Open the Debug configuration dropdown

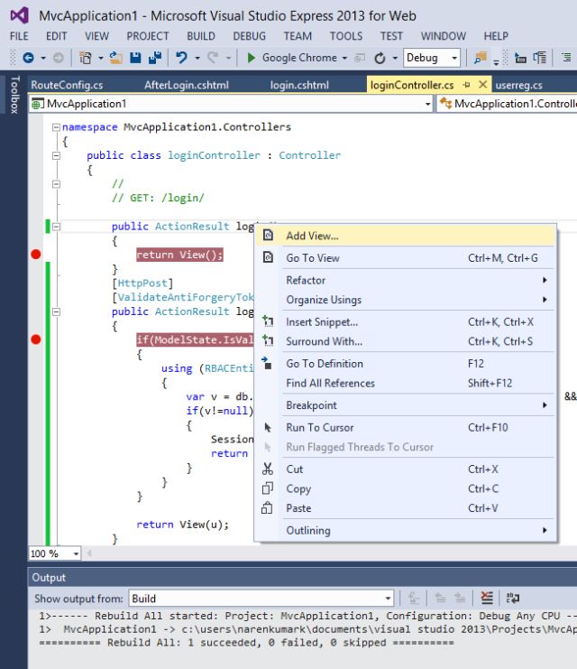453,58
